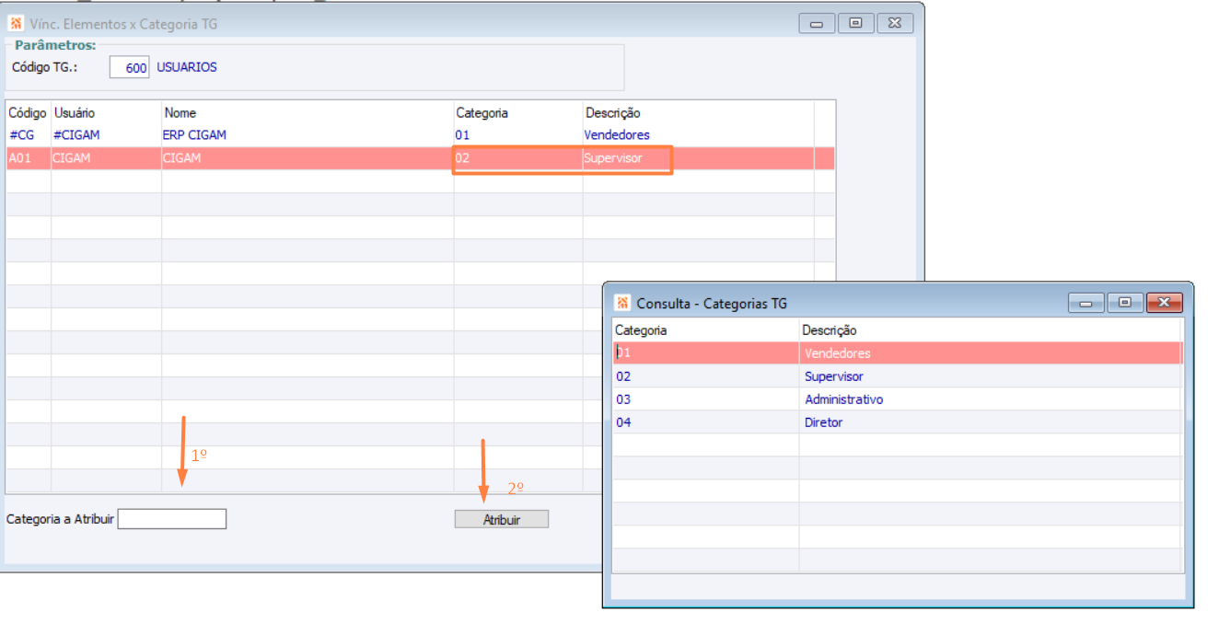Click the Atribuir button
Screen dimensions: 1219x624
tap(502, 519)
